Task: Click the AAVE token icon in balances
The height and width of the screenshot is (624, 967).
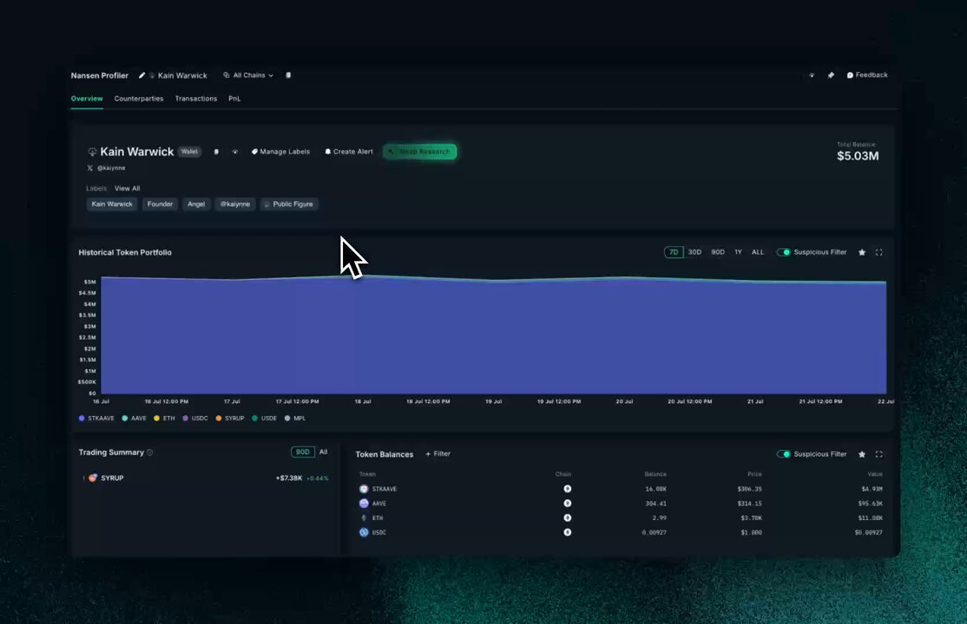Action: (x=364, y=504)
